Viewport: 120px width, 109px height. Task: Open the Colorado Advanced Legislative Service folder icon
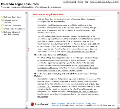3,32
